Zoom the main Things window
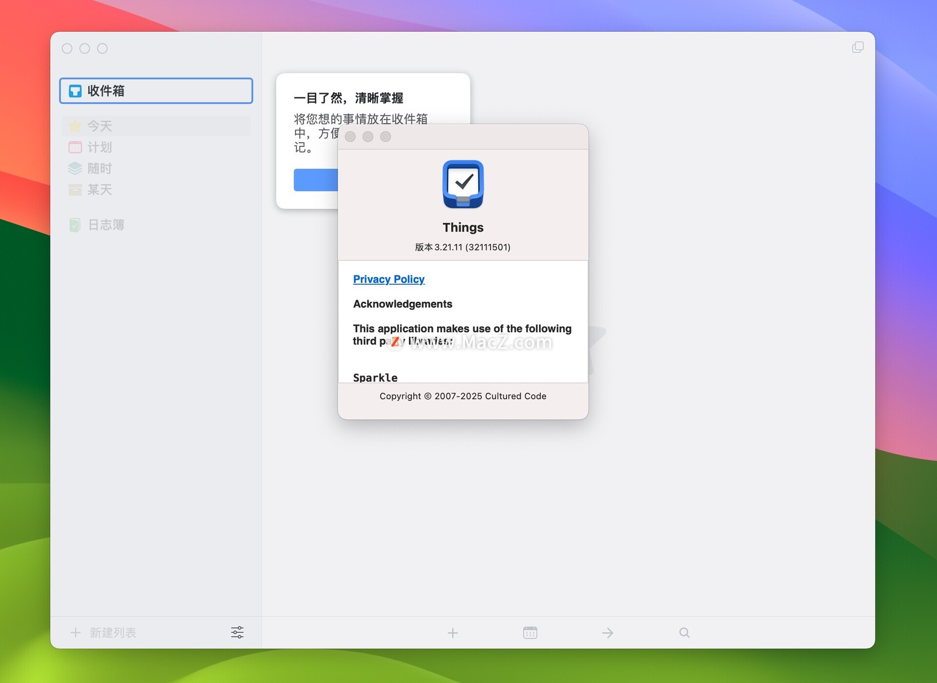937x683 pixels. 102,48
